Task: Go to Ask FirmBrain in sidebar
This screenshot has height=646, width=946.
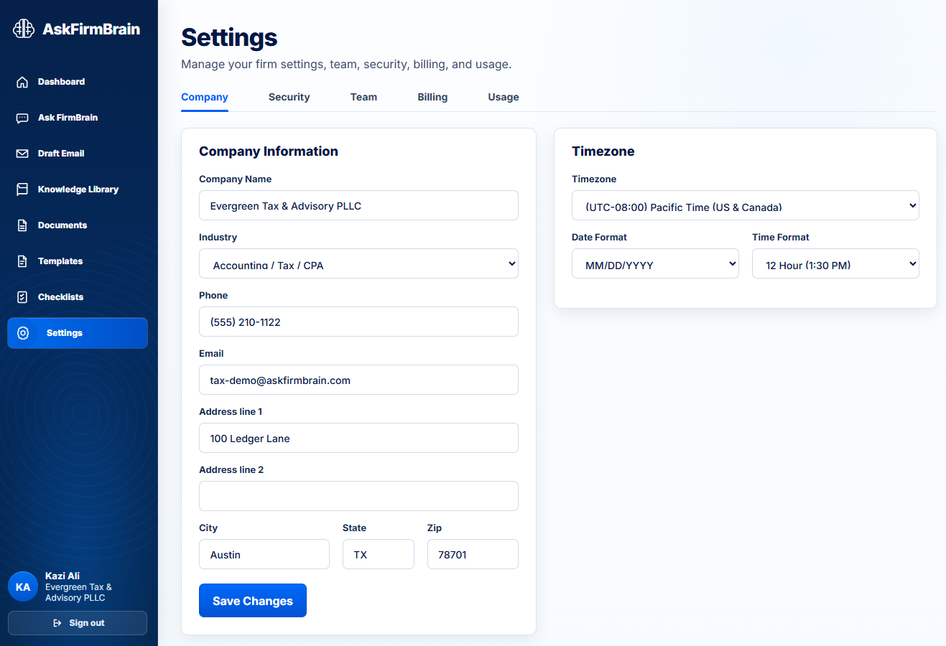Action: [x=78, y=118]
